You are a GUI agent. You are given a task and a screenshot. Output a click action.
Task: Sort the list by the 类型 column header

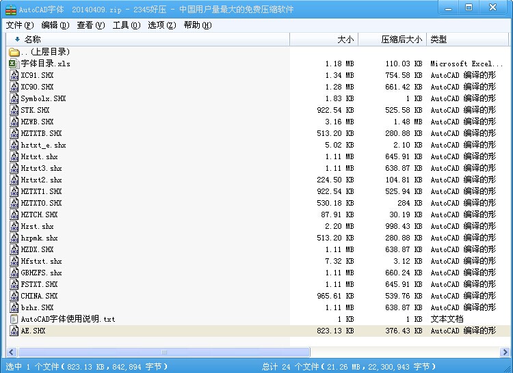(x=468, y=40)
